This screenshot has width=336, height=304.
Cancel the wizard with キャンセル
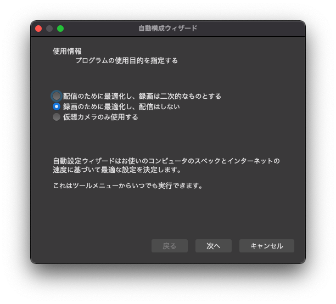[267, 246]
